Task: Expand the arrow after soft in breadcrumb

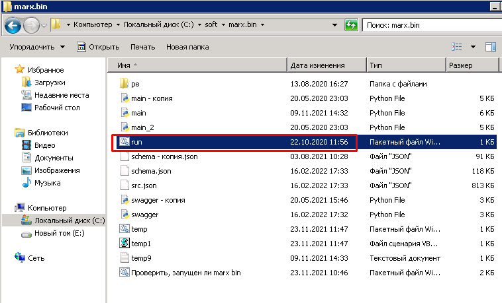Action: 223,24
